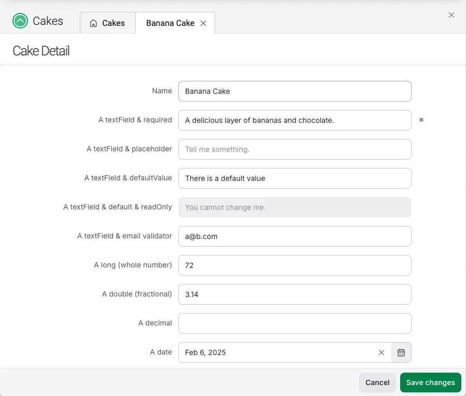This screenshot has width=466, height=396.
Task: Select the required textField with the bananas description
Action: coord(294,120)
